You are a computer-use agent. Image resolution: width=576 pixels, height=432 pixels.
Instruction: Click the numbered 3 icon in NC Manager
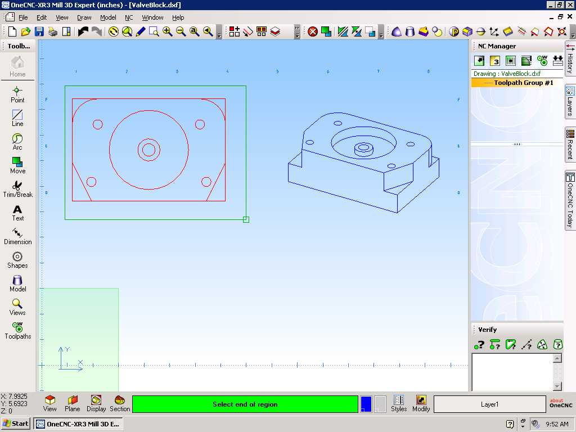[x=495, y=61]
